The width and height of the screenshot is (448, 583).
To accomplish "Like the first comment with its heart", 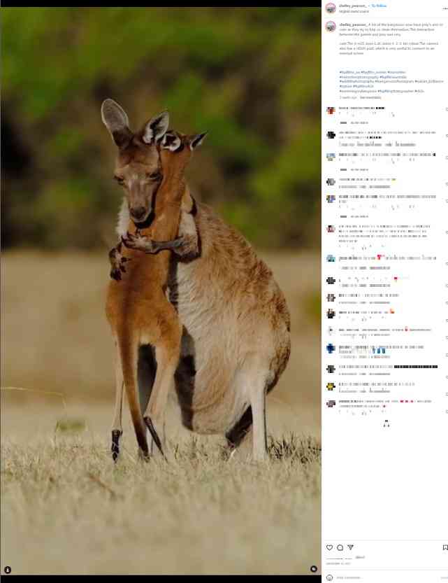I will (x=446, y=109).
